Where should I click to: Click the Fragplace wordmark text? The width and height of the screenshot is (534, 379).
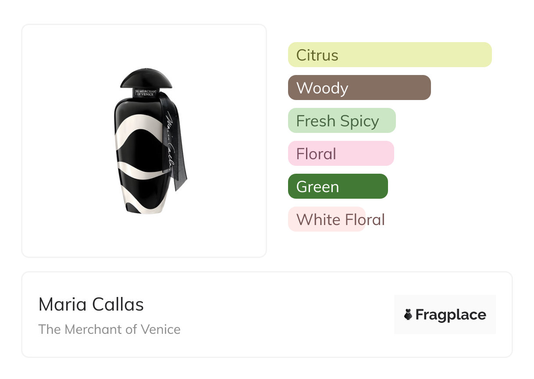(451, 315)
